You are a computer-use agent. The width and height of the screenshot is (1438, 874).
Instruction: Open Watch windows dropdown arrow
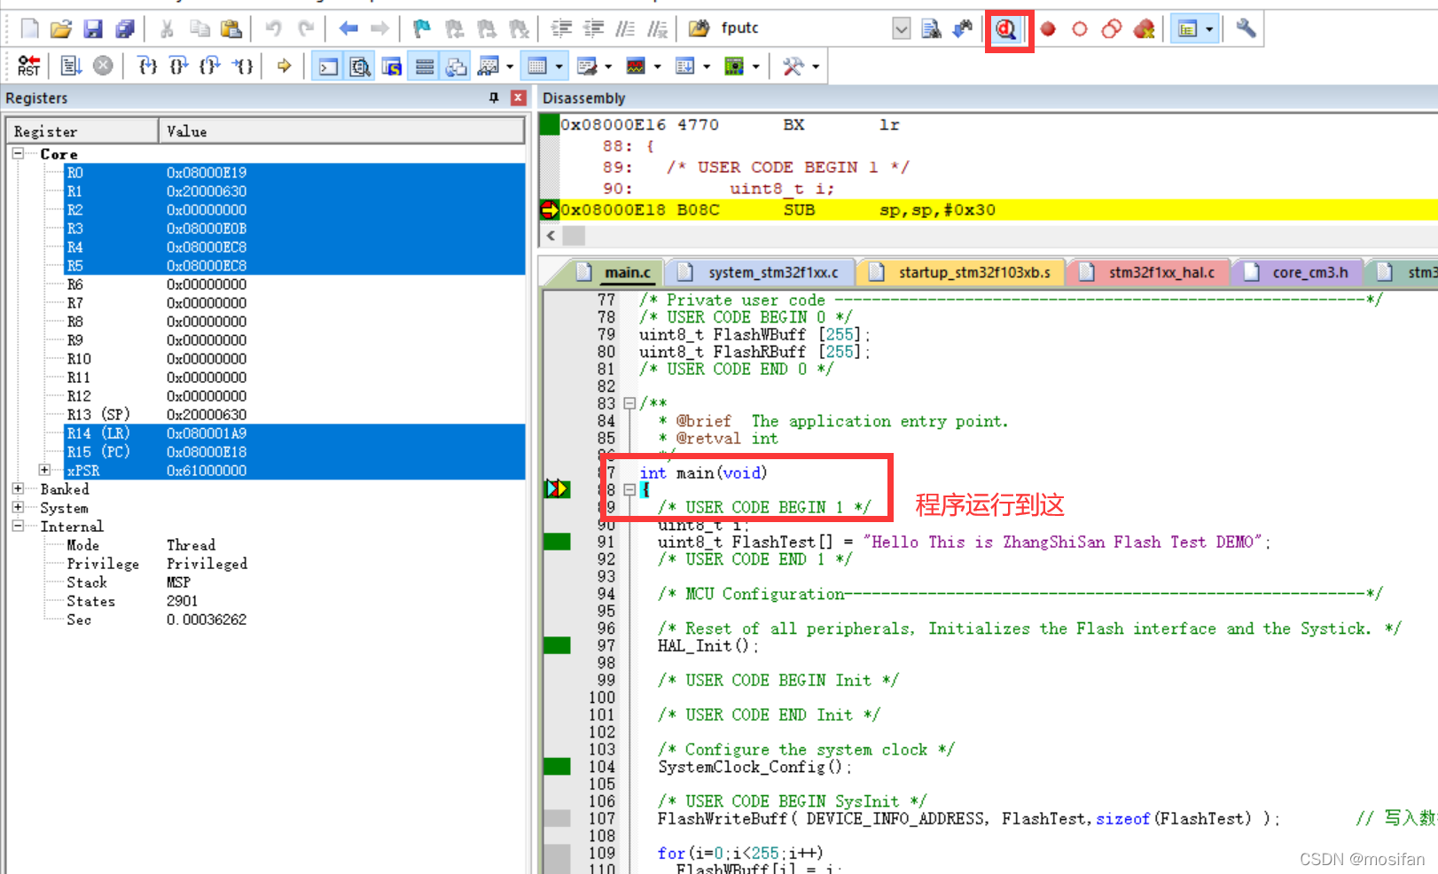[x=510, y=66]
